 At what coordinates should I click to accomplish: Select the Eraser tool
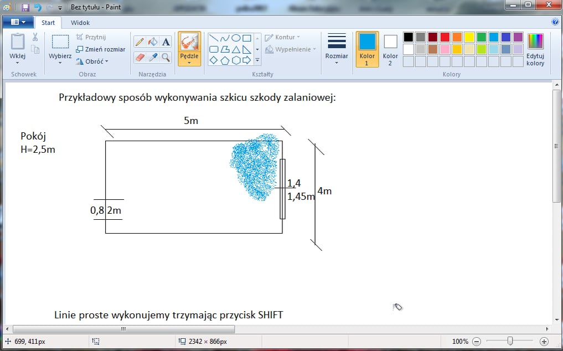(140, 57)
